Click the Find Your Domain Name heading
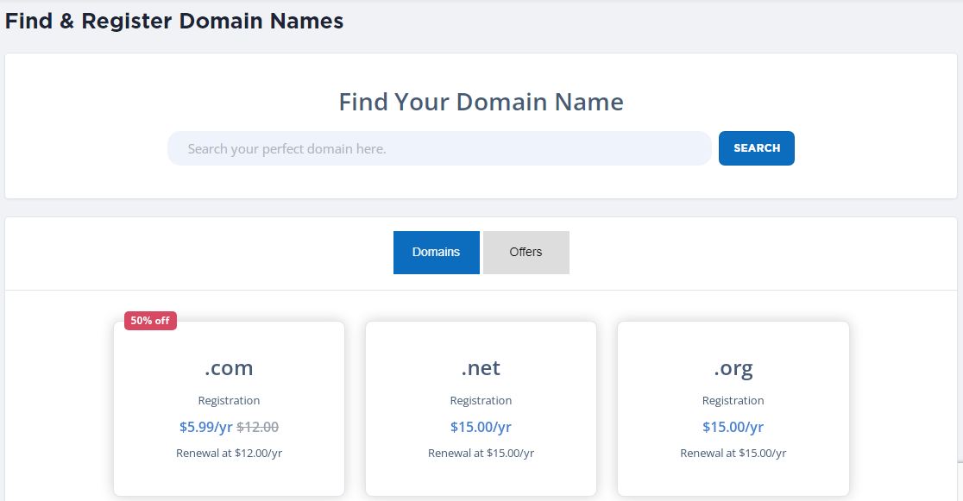 pos(481,102)
